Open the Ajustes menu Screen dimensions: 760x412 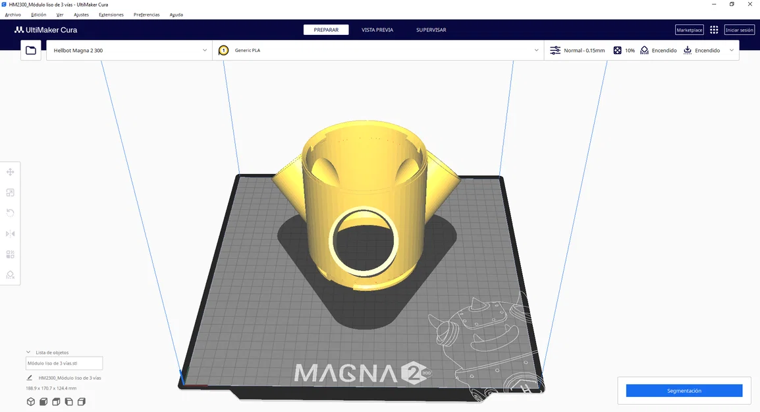click(82, 15)
